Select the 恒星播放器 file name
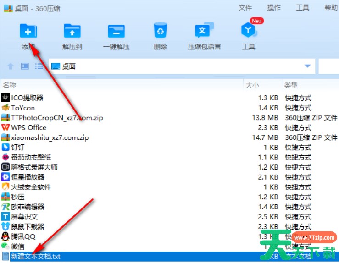 click(28, 177)
